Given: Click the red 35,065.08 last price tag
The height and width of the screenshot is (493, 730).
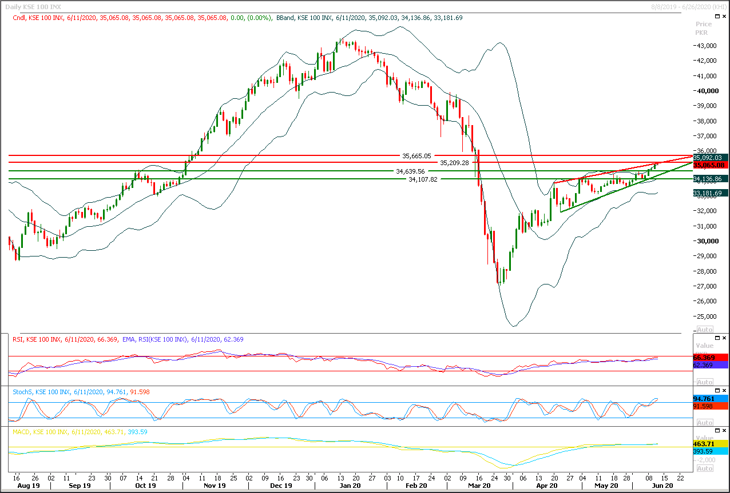Looking at the screenshot, I should click(711, 165).
